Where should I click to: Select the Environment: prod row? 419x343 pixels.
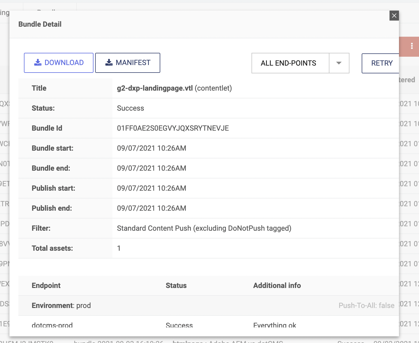coord(61,305)
